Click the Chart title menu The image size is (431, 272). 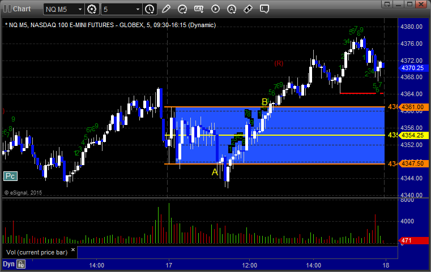pyautogui.click(x=18, y=9)
